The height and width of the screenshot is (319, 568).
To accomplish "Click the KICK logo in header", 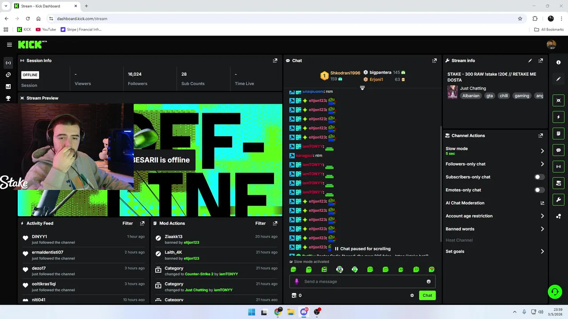I will click(32, 44).
